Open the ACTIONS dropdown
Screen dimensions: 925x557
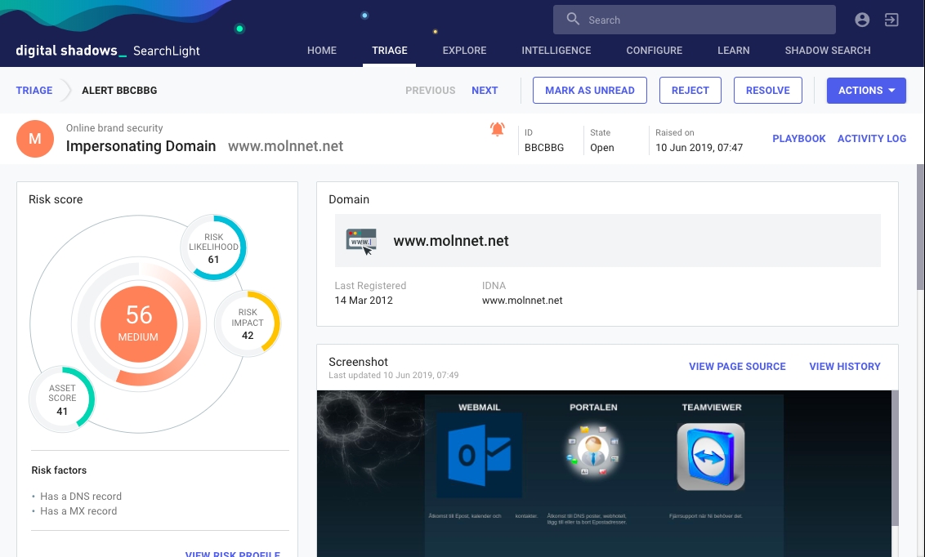(x=866, y=90)
